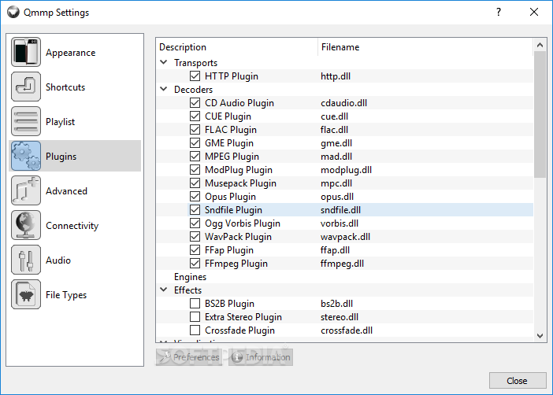Click the Appearance sidebar icon
The height and width of the screenshot is (395, 553).
pos(26,52)
